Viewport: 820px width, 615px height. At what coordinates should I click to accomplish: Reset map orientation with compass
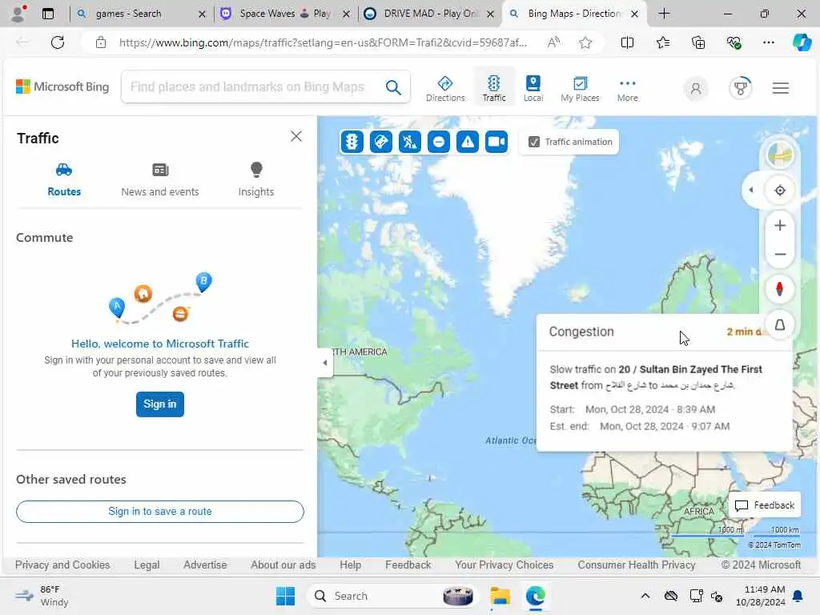tap(779, 288)
